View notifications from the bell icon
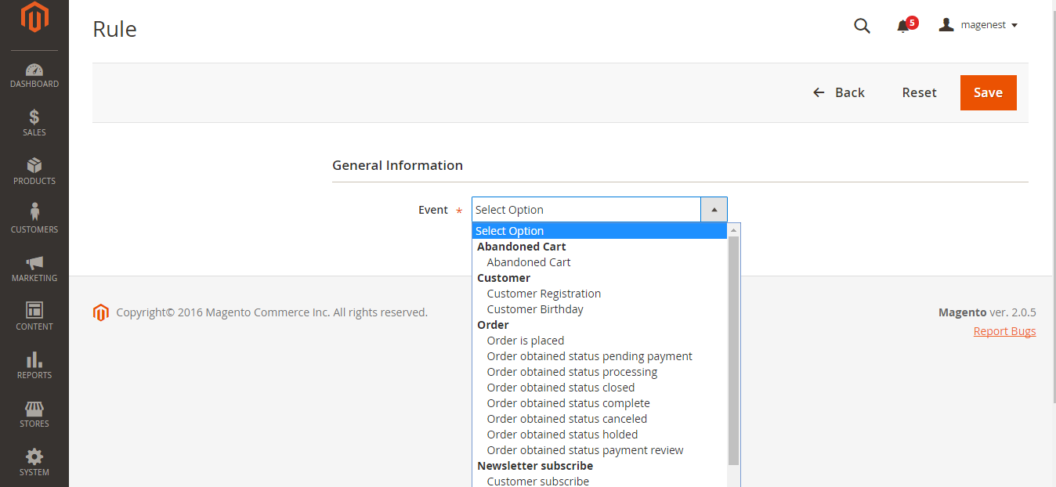 click(x=903, y=26)
